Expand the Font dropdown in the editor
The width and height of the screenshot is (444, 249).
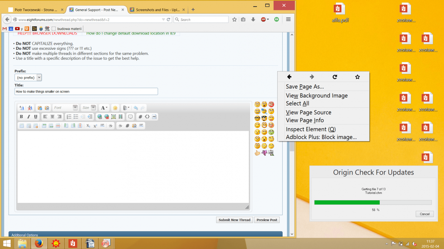pos(65,108)
